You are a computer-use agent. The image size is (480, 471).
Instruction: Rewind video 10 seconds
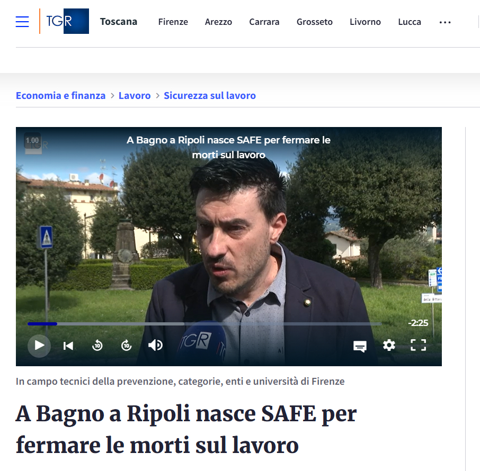coord(97,345)
